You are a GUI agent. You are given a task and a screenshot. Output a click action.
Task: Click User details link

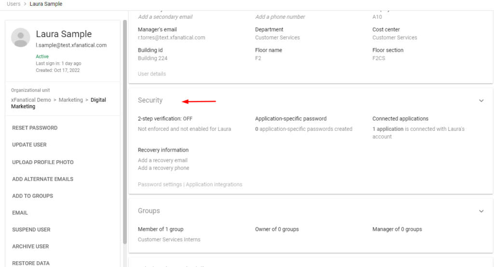[151, 74]
